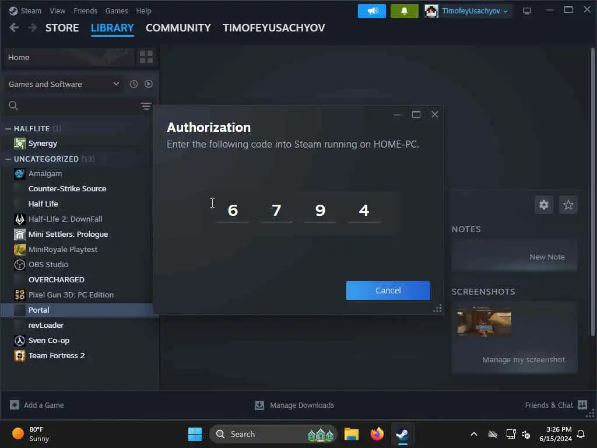Open Friends & Chat icon
The width and height of the screenshot is (597, 448).
(582, 405)
